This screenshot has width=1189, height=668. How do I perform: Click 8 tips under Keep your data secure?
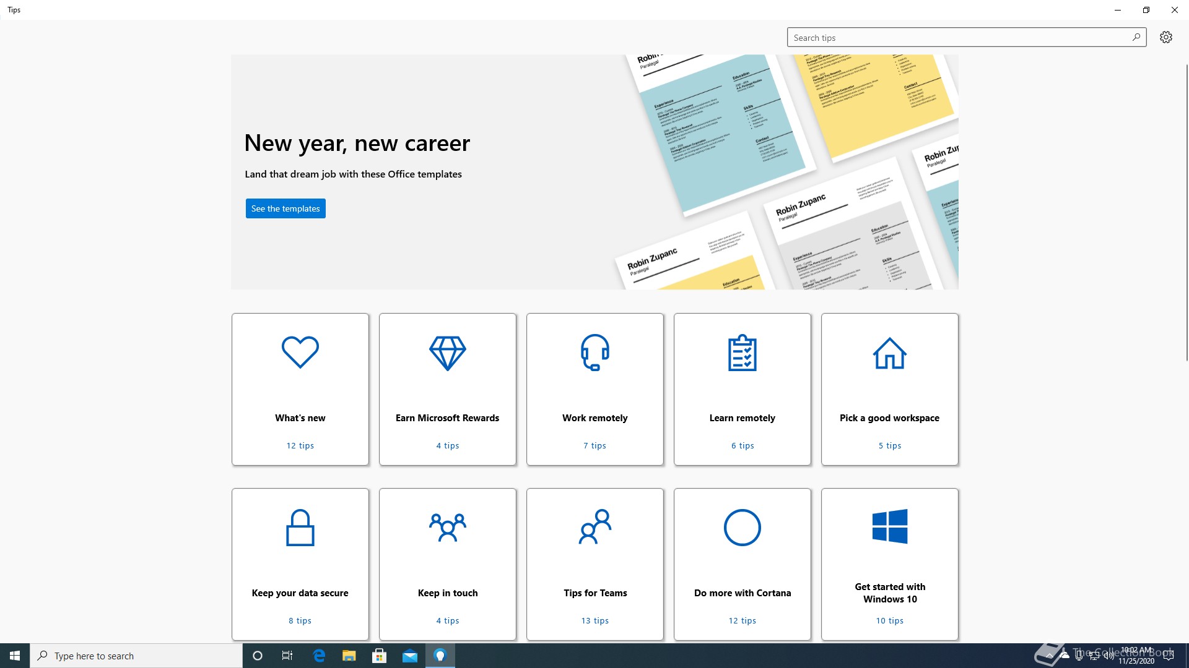click(300, 620)
